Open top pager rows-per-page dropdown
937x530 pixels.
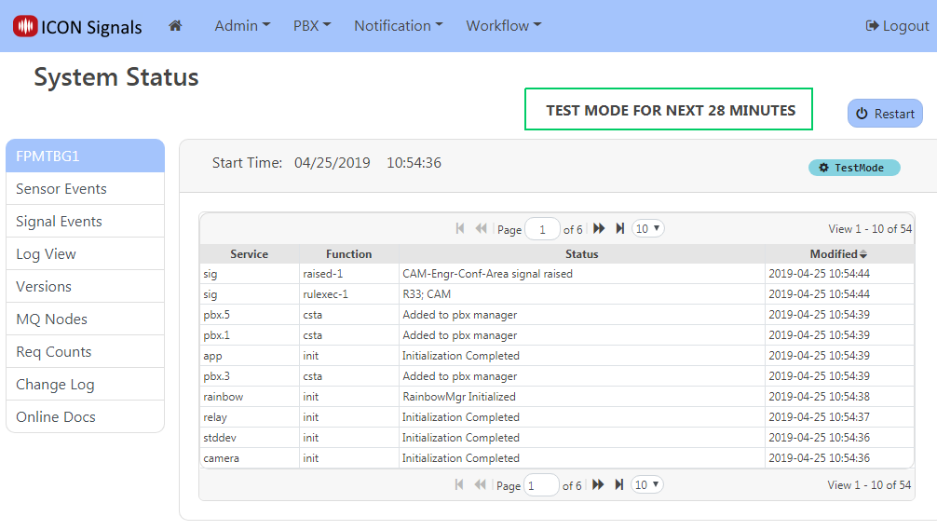[x=647, y=228]
